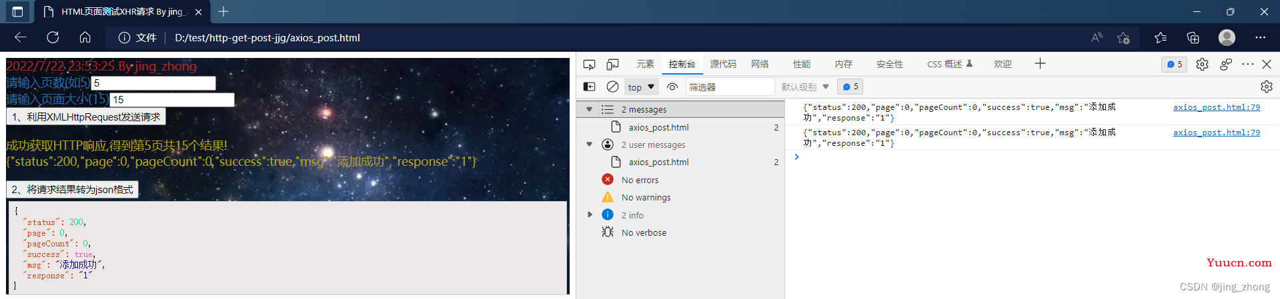This screenshot has height=299, width=1280.
Task: Switch to the 安全性 tab
Action: tap(890, 64)
